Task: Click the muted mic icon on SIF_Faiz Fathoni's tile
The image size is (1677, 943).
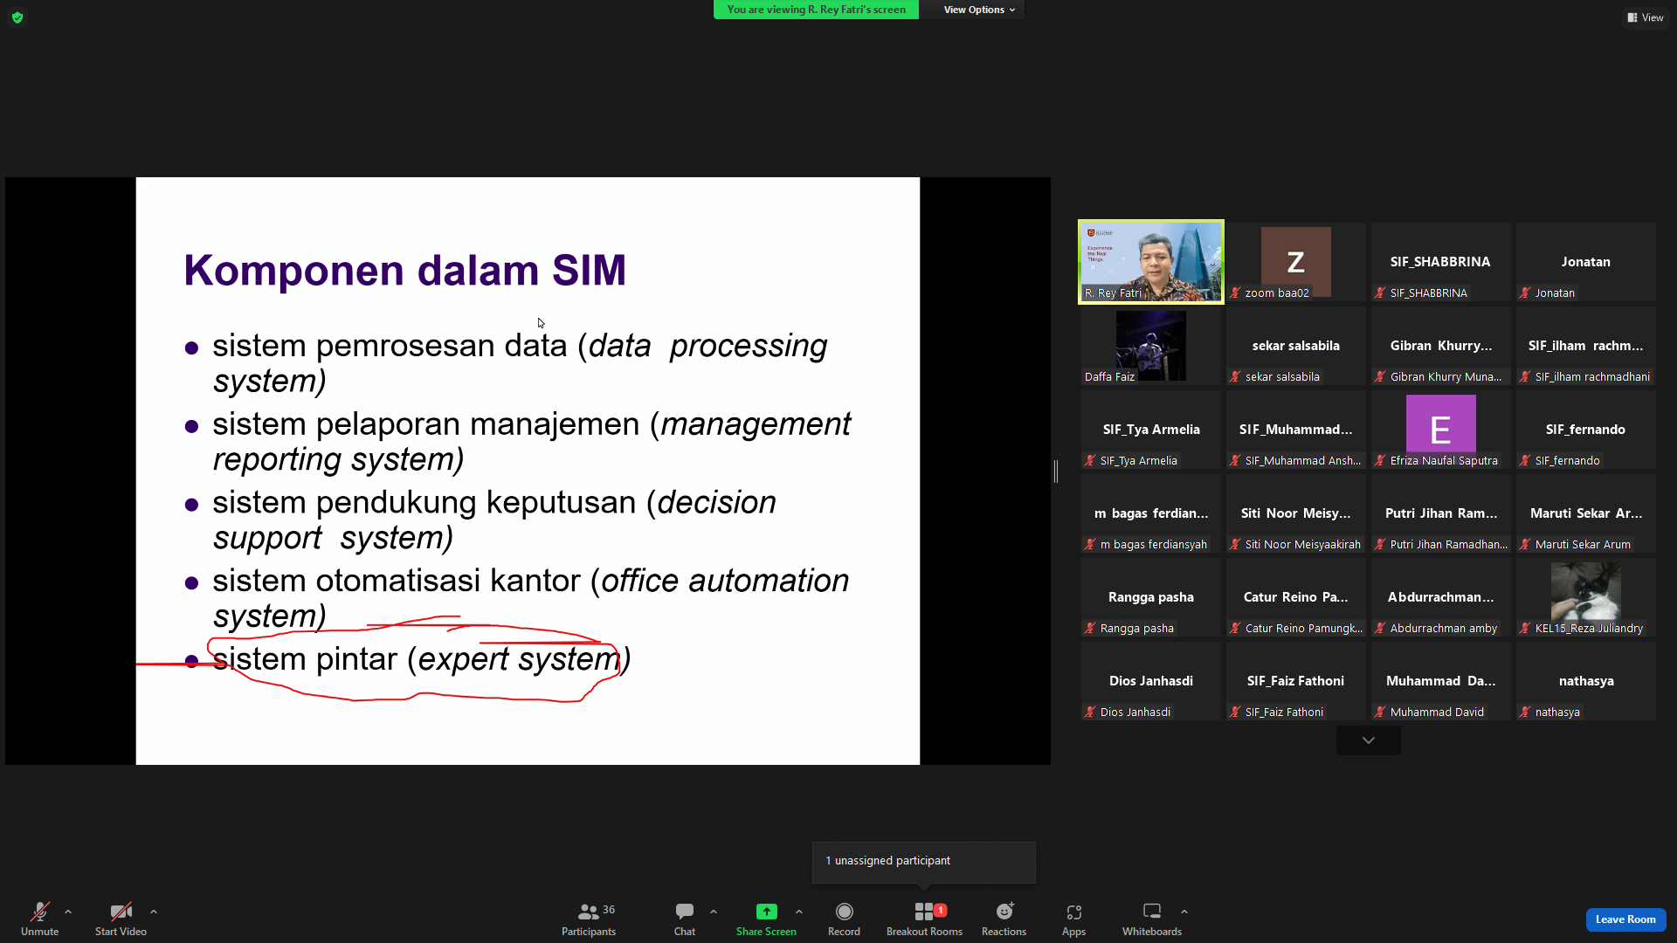Action: point(1235,712)
